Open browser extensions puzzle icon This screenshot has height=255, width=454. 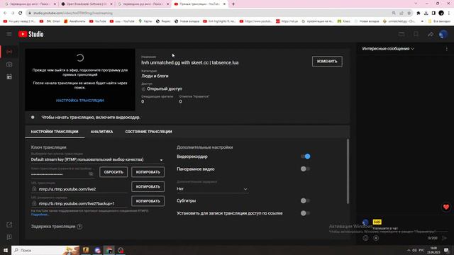(418, 13)
